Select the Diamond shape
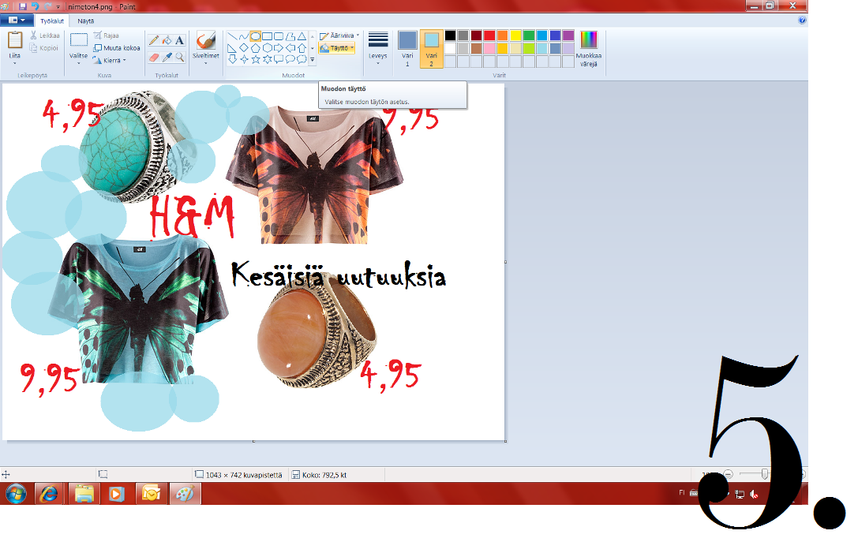Screen dimensions: 858x553 (x=243, y=48)
